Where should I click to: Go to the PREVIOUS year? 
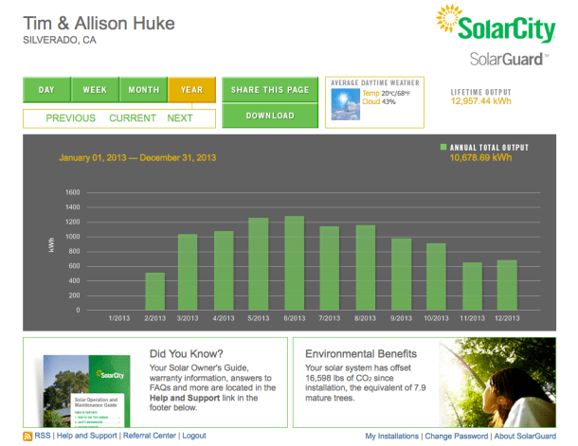click(x=70, y=118)
